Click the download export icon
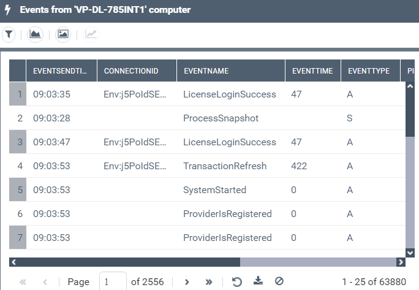 point(258,281)
